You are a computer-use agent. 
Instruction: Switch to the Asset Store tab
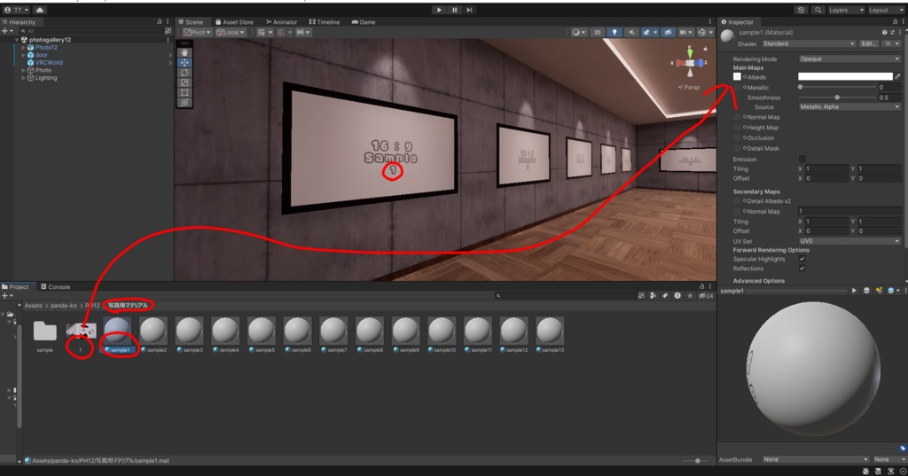click(x=234, y=22)
